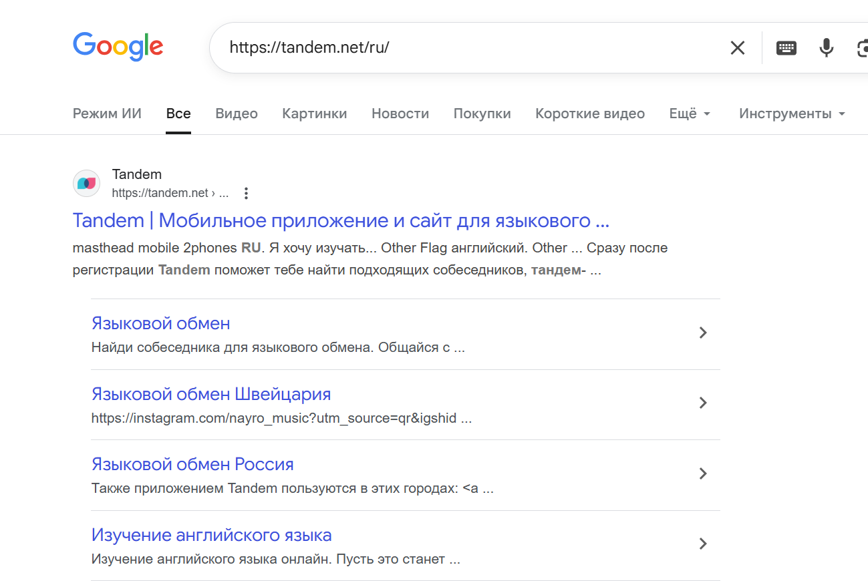Expand the Ещё dropdown menu
Image resolution: width=868 pixels, height=581 pixels.
[x=690, y=114]
